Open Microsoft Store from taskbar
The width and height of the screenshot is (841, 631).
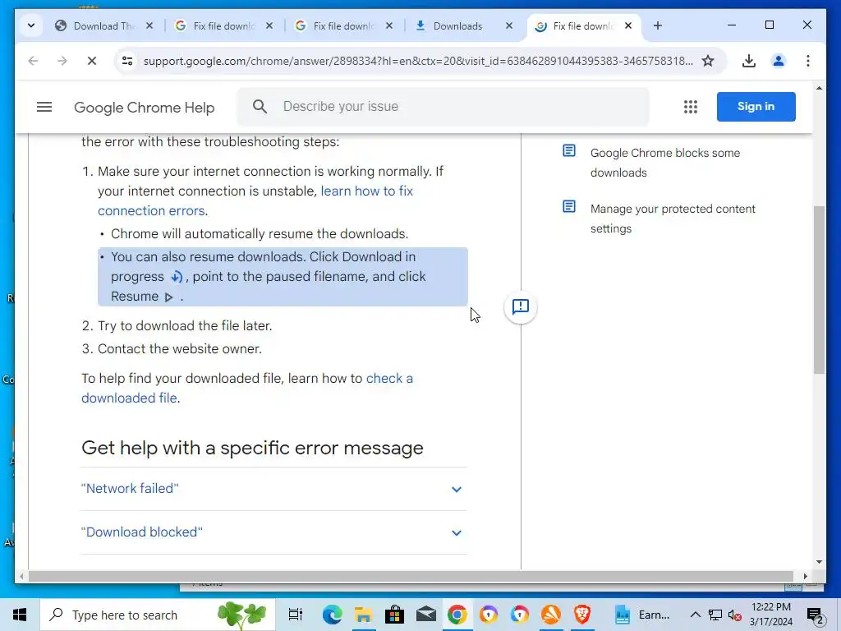(394, 615)
